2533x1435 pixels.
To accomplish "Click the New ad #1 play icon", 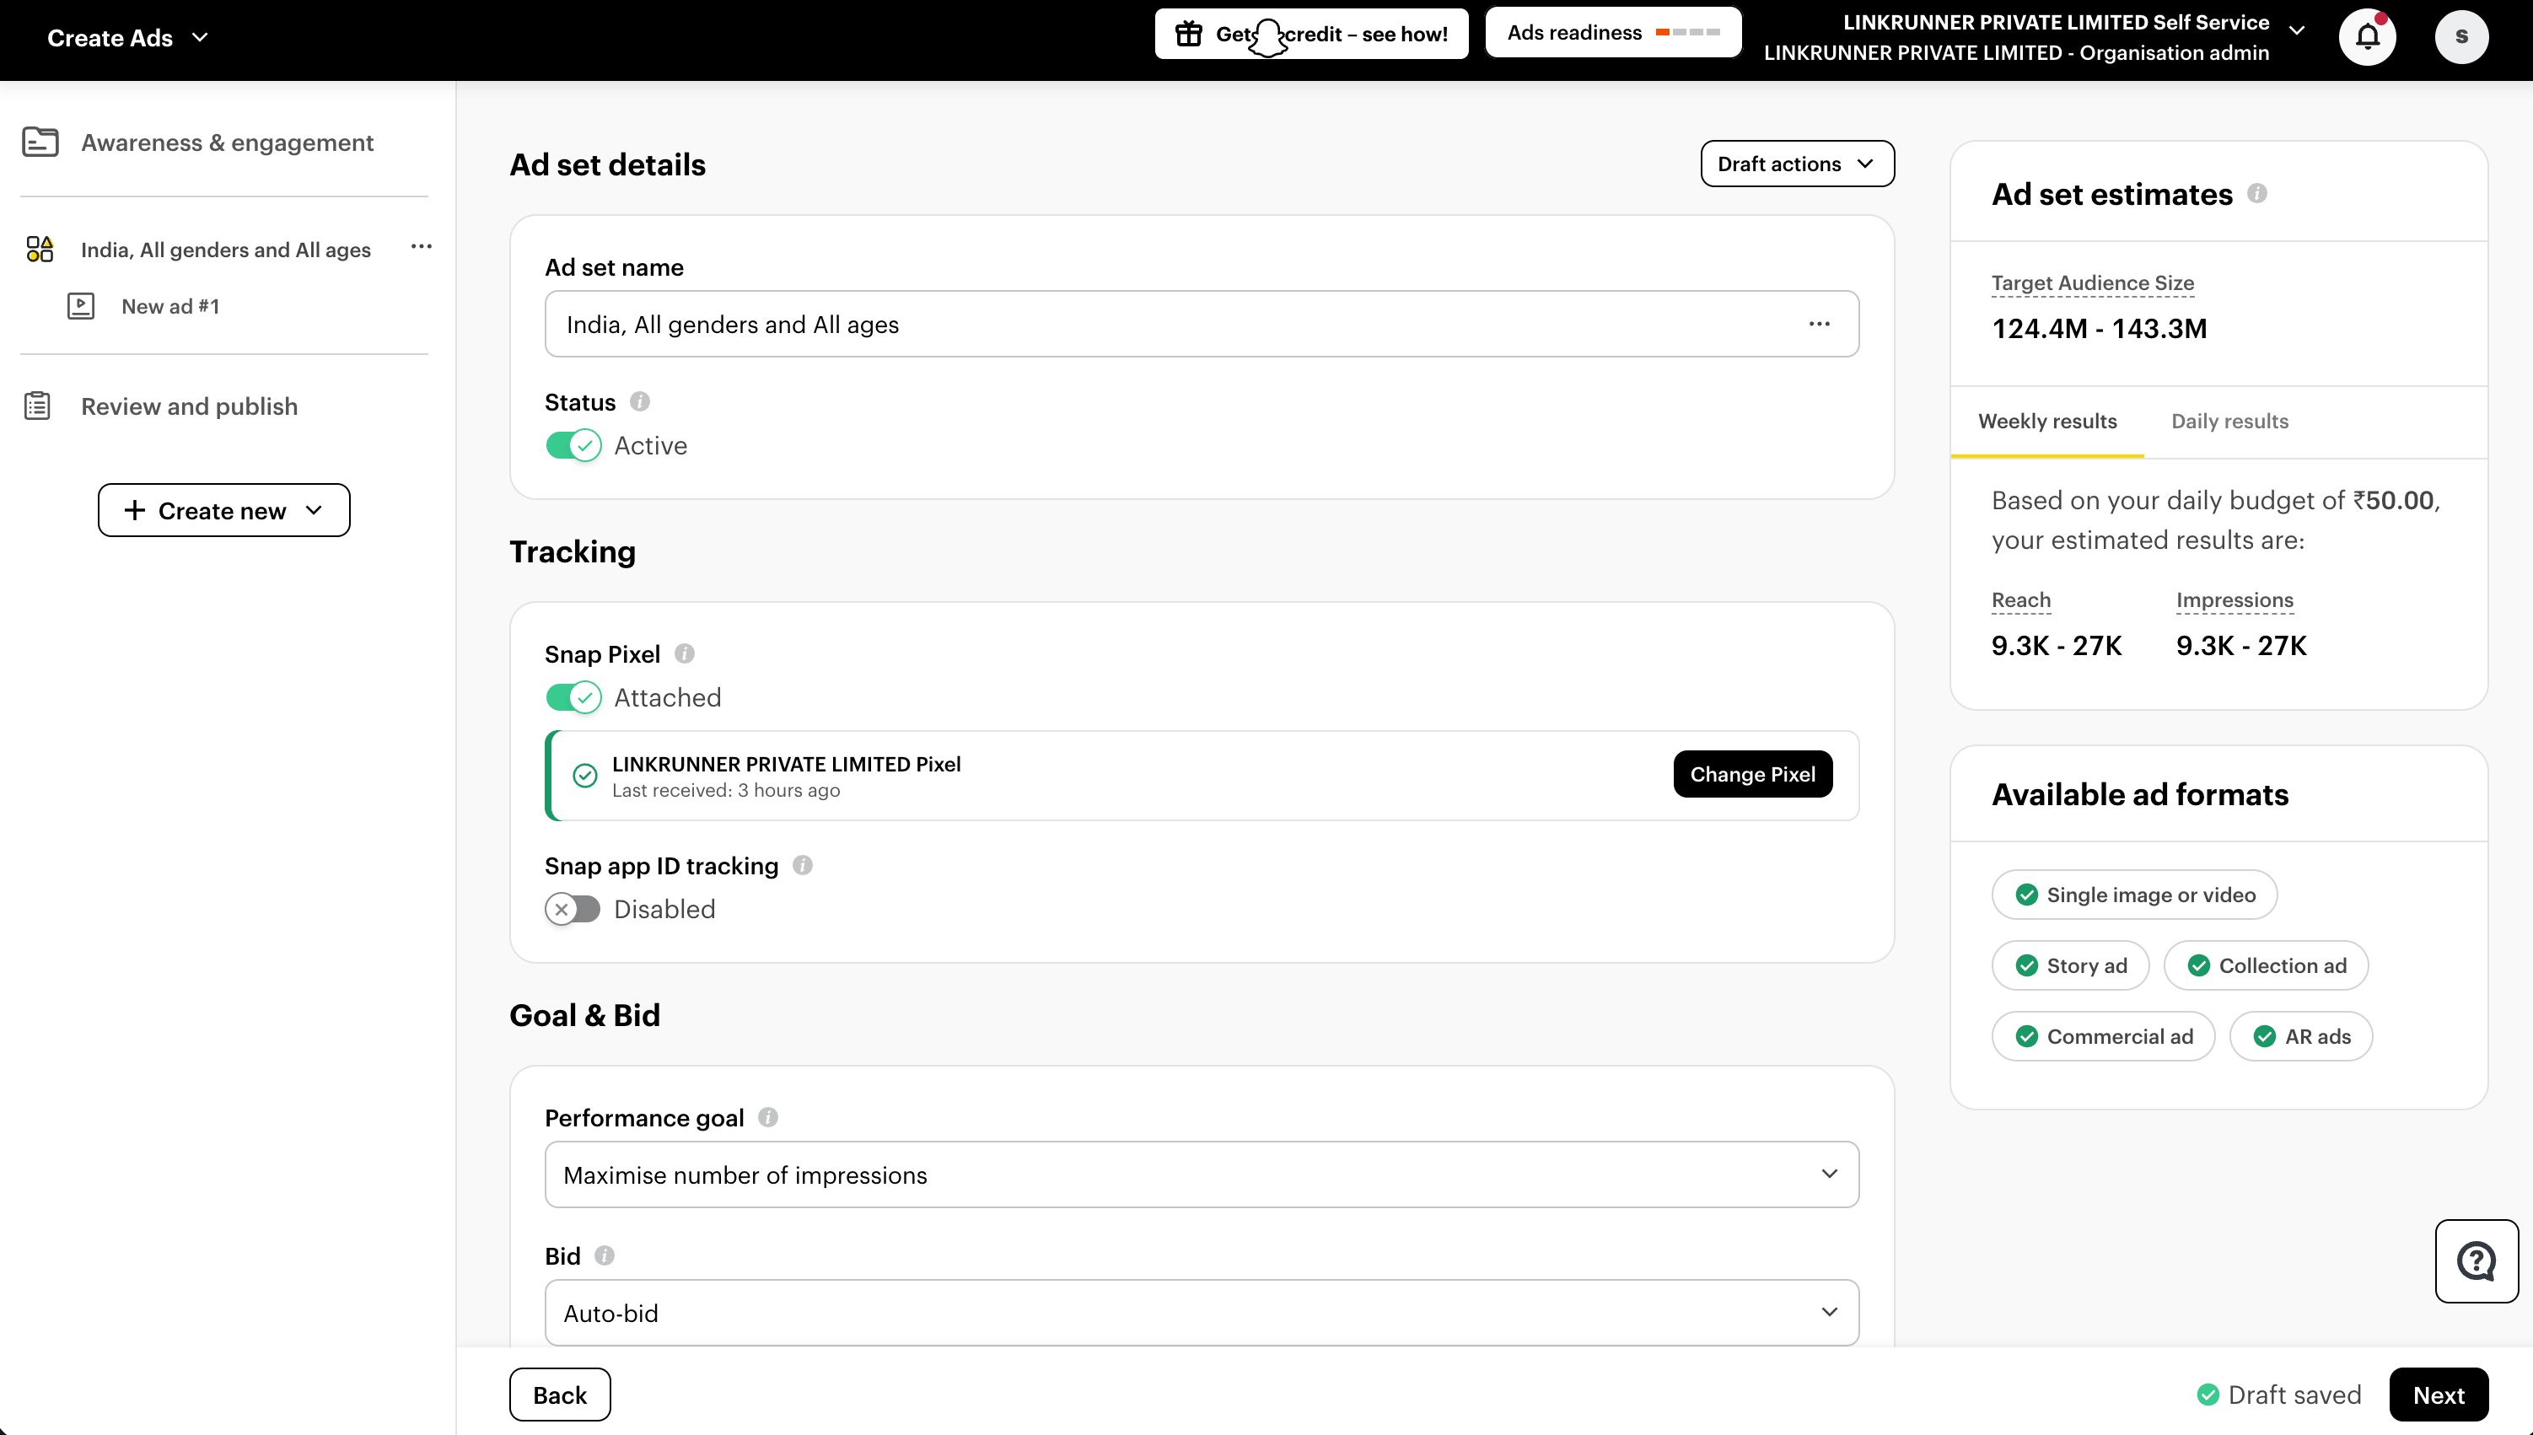I will point(81,305).
